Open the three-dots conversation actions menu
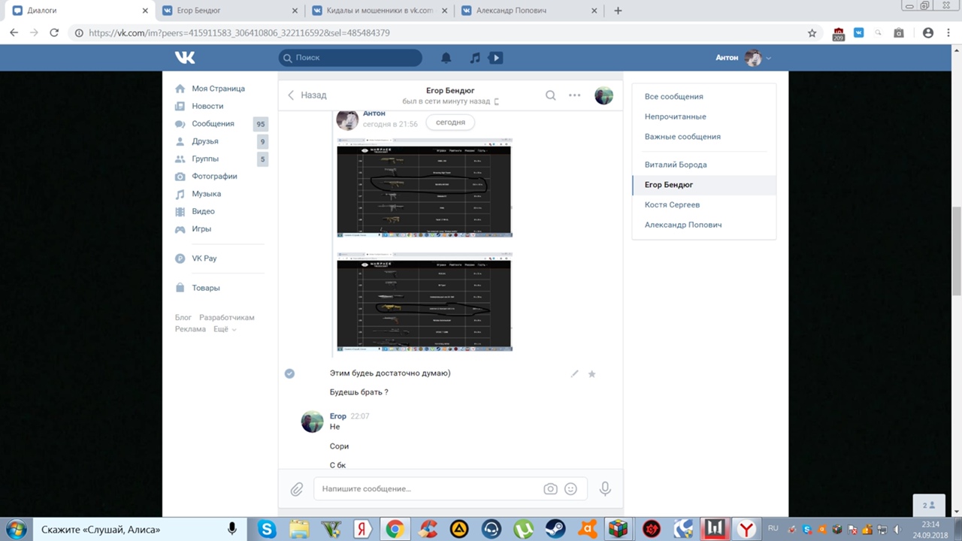Screen dimensions: 962x541 [x=574, y=95]
